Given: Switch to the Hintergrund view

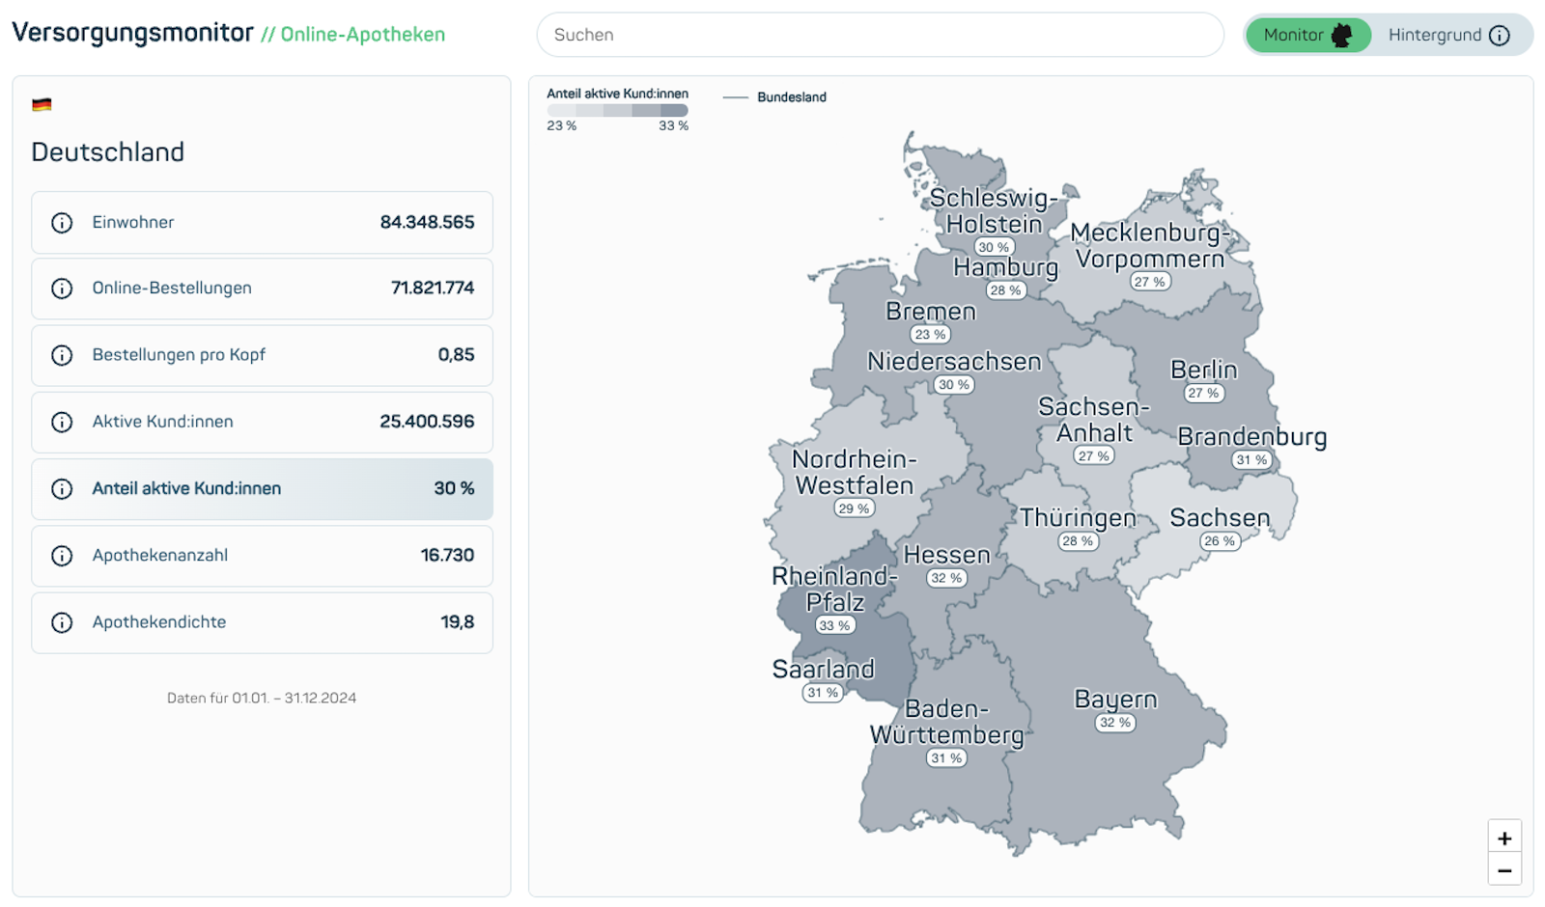Looking at the screenshot, I should click(1447, 36).
